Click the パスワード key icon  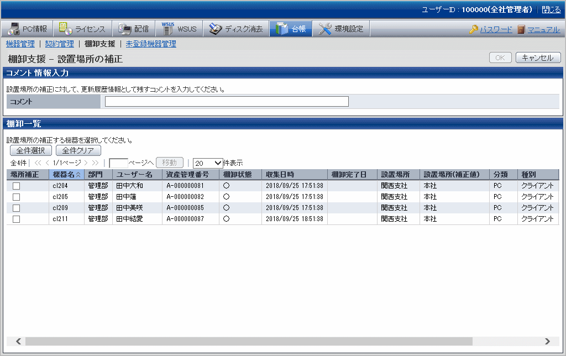pyautogui.click(x=474, y=30)
